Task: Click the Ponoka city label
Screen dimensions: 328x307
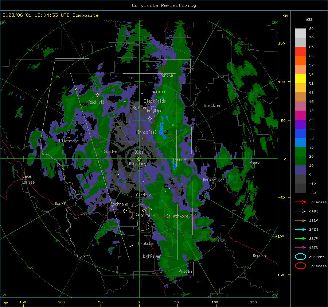Action: click(x=166, y=75)
